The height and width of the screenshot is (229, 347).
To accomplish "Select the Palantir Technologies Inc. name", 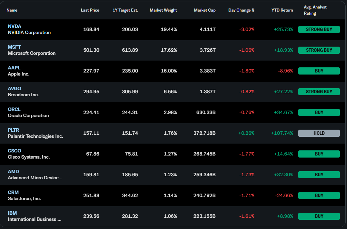I will [x=35, y=136].
